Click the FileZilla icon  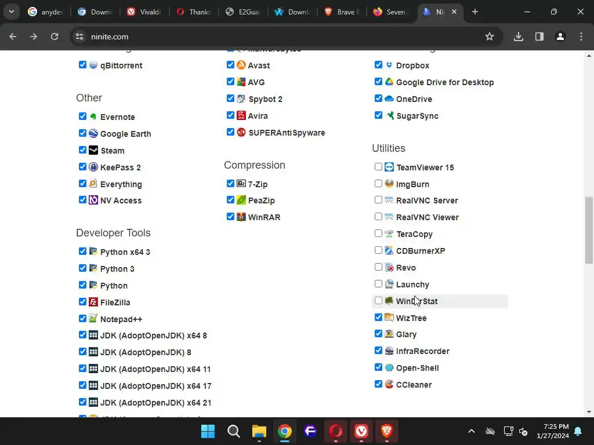tap(93, 302)
